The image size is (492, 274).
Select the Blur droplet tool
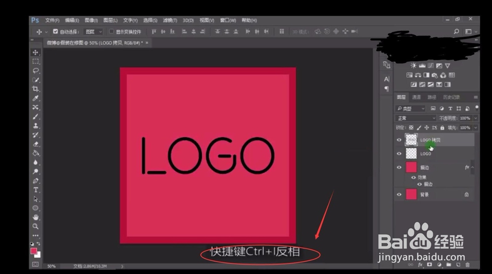pos(35,162)
